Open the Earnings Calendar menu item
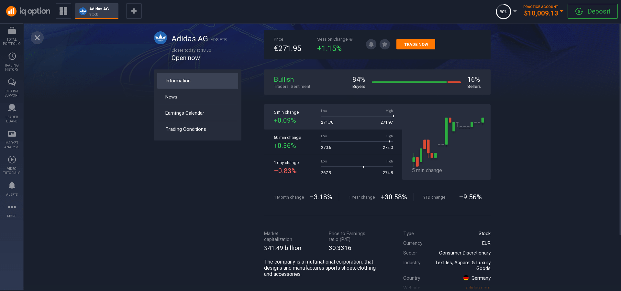Screen dimensions: 621x291 pos(198,113)
